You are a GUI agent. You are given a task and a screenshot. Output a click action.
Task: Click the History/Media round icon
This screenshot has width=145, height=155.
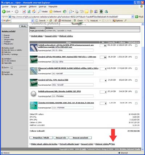pos(65,12)
